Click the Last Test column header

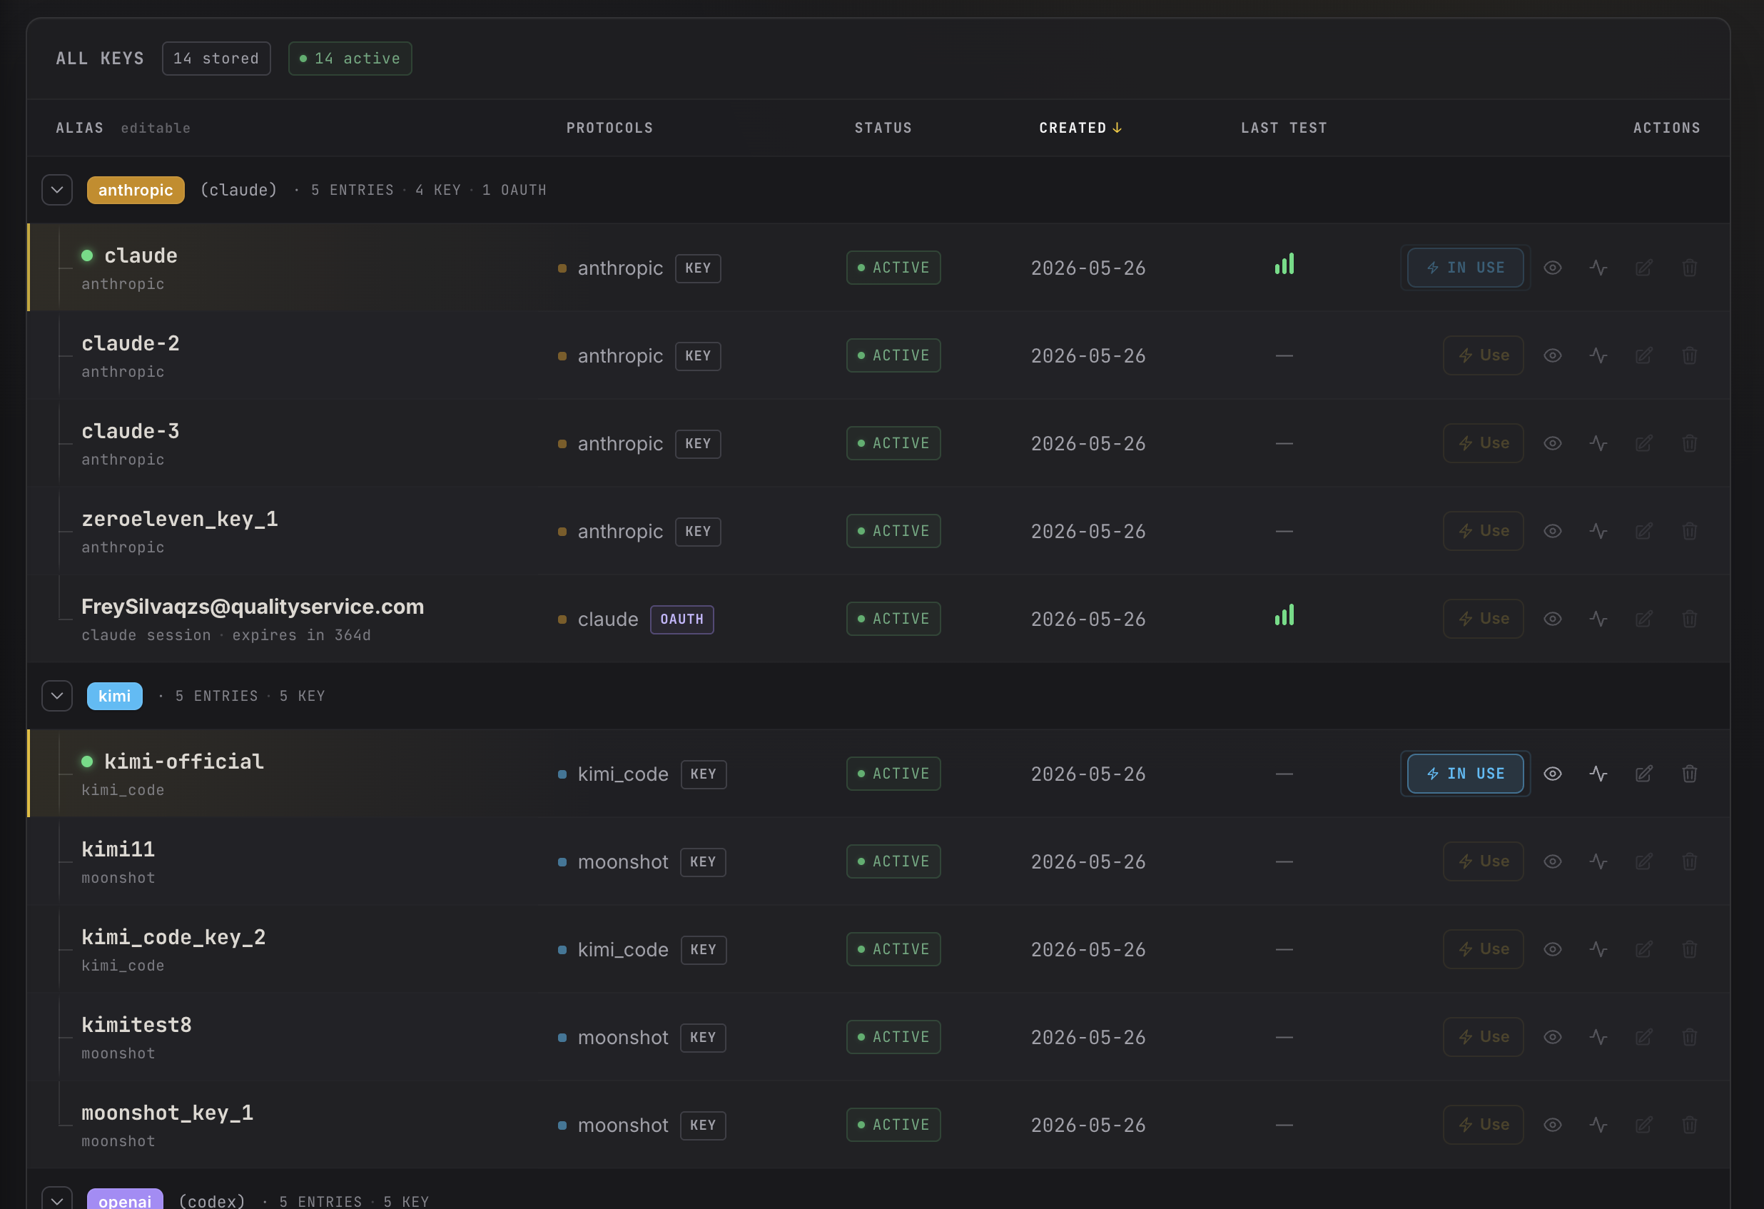(x=1284, y=128)
